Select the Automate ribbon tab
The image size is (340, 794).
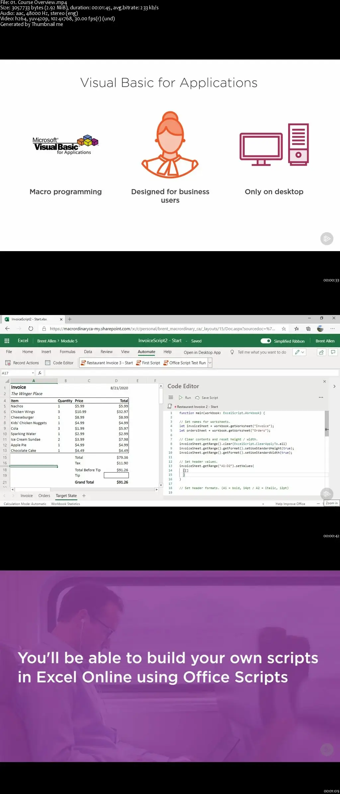tap(146, 352)
